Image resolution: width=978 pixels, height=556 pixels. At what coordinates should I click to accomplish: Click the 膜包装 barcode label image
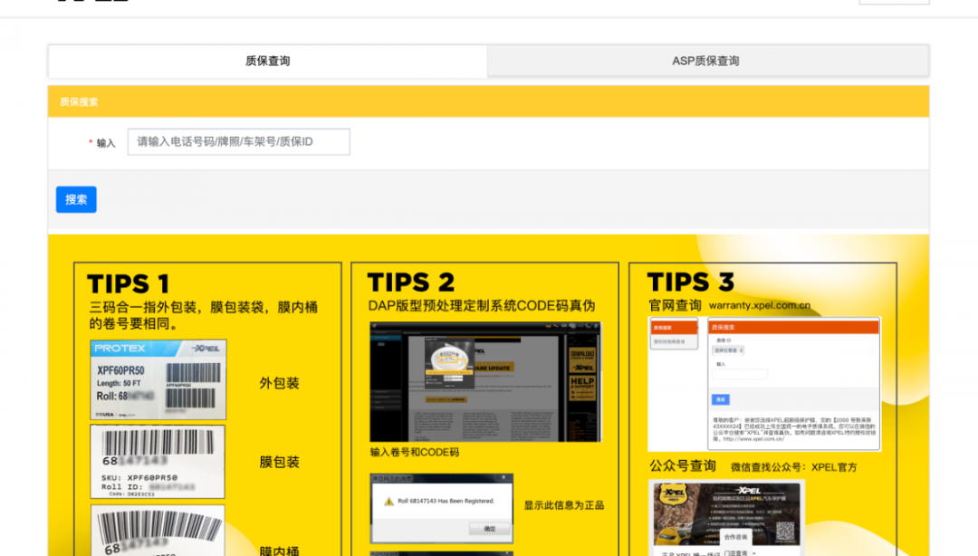pos(158,461)
